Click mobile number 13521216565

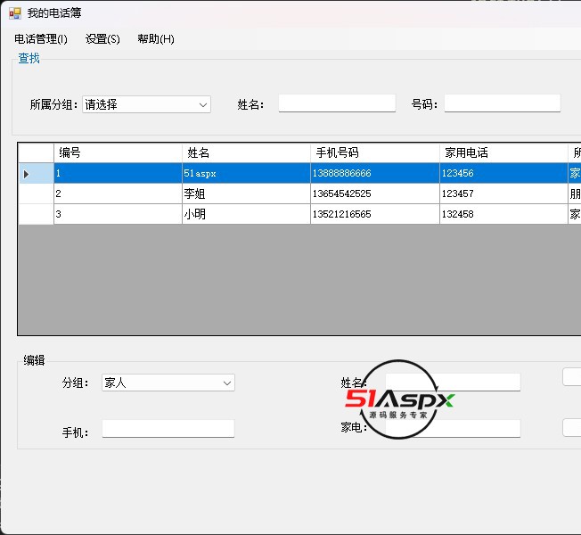click(374, 214)
